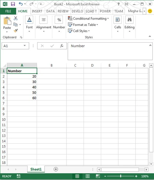Click the Megha G. account name
Image resolution: width=154 pixels, height=180 pixels.
tap(135, 11)
